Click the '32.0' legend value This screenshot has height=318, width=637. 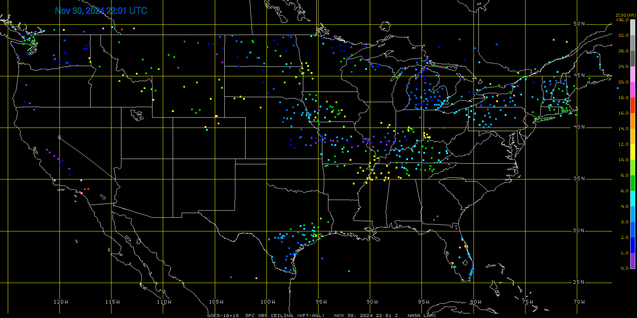[623, 35]
